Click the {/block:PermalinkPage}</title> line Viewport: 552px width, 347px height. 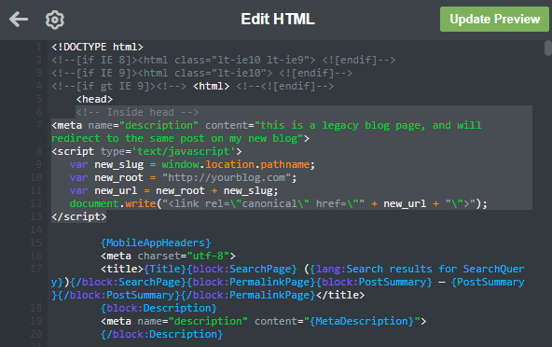pos(208,295)
